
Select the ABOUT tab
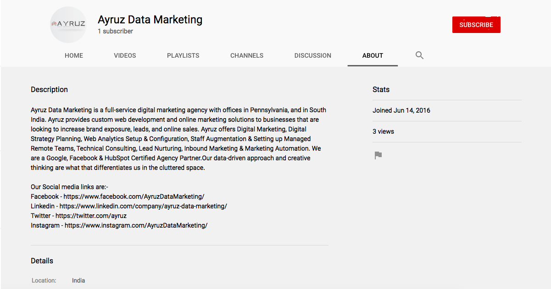(373, 55)
